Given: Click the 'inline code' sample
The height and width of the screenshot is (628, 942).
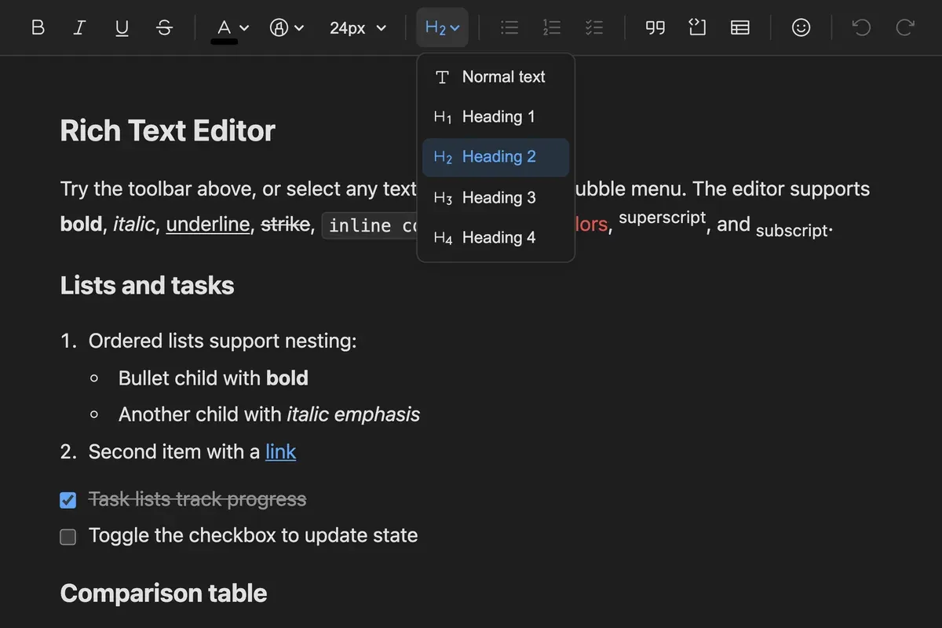Looking at the screenshot, I should click(370, 226).
